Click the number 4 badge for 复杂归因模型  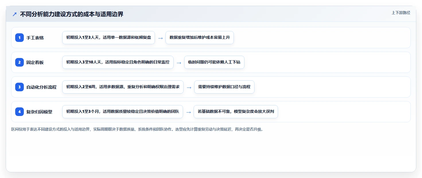pos(20,112)
